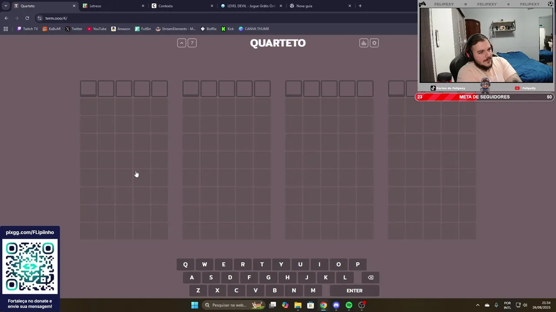
Task: Click the O key on the on-screen keyboard
Action: 338,264
